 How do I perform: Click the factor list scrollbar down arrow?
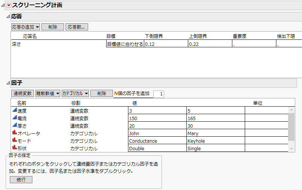pos(291,148)
